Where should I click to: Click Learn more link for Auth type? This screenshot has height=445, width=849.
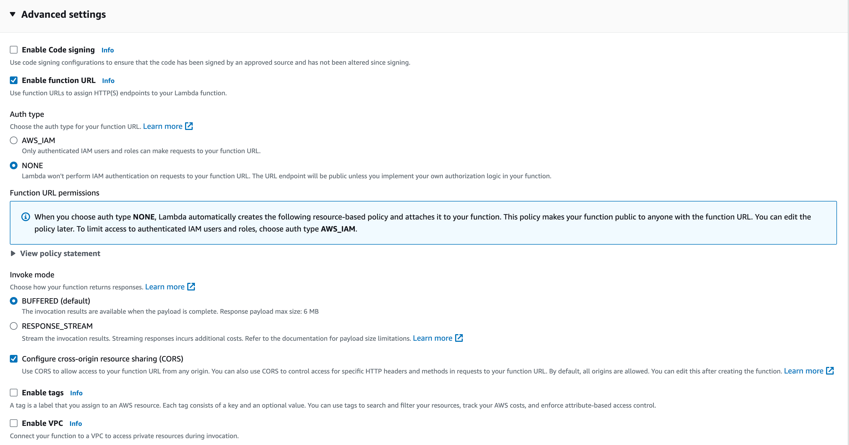click(x=162, y=126)
